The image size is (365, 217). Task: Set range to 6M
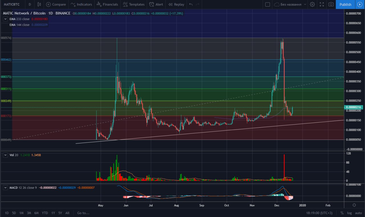tap(36, 213)
